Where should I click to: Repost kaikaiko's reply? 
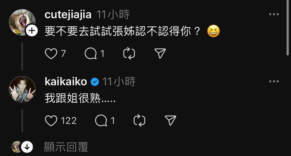click(x=139, y=121)
